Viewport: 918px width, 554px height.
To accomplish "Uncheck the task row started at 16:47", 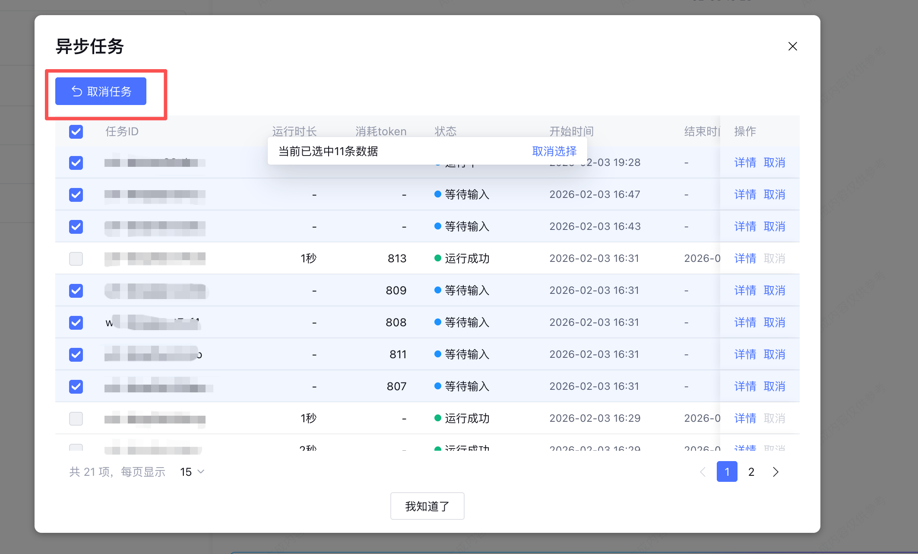I will tap(76, 194).
